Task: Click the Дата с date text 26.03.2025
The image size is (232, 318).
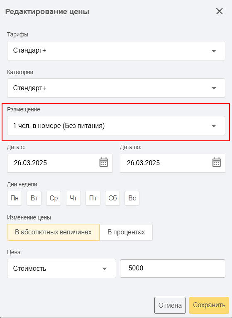Action: (x=30, y=163)
